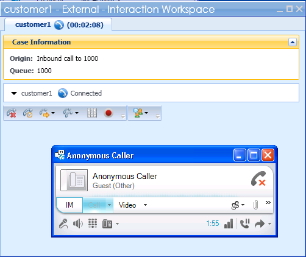Click the paperclip attachment icon

point(255,205)
